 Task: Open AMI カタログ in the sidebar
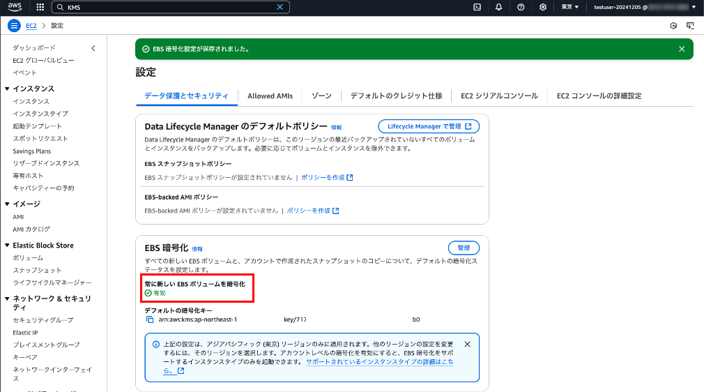[31, 229]
